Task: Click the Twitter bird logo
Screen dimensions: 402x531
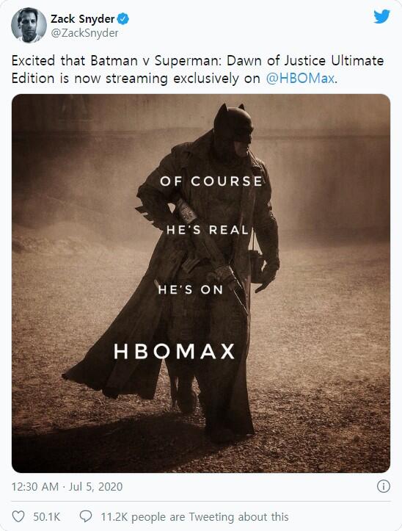Action: pyautogui.click(x=381, y=16)
